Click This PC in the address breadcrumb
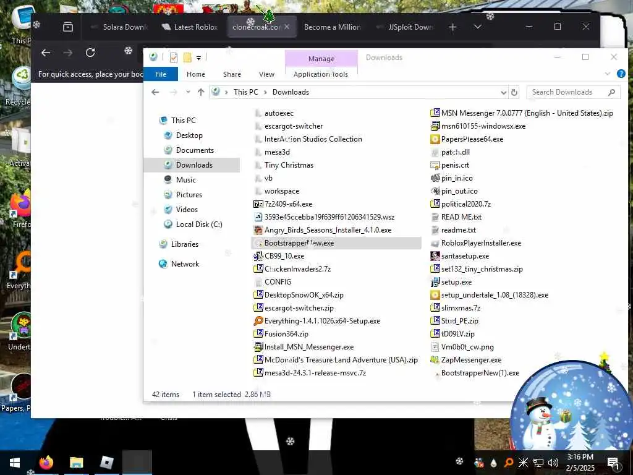 pyautogui.click(x=245, y=92)
